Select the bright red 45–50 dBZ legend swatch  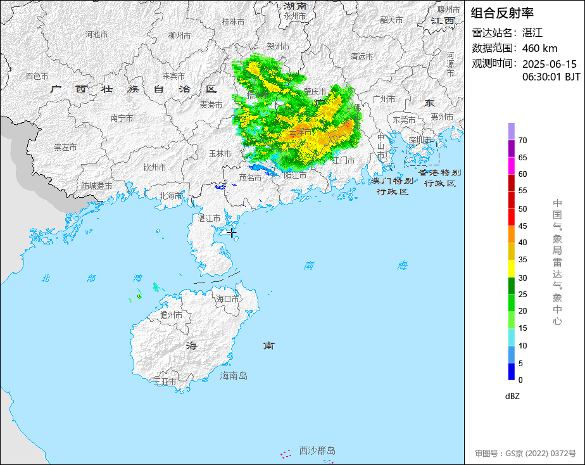511,217
